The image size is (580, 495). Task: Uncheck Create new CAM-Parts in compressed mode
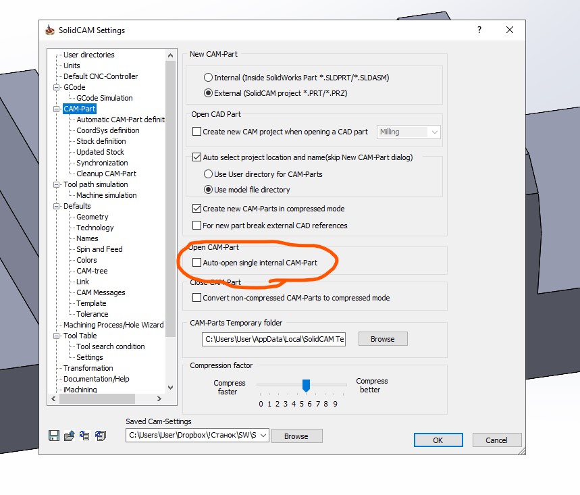click(196, 209)
